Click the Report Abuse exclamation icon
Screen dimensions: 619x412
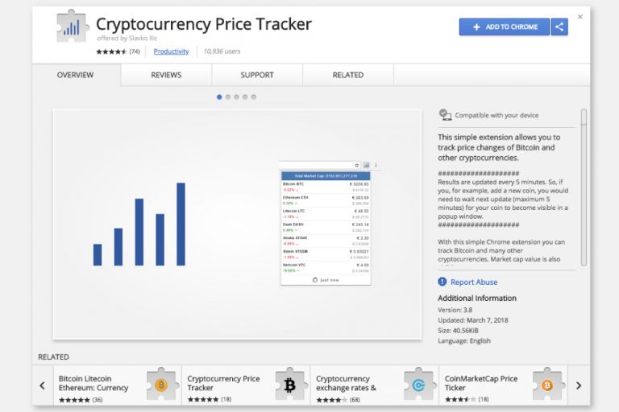click(442, 282)
